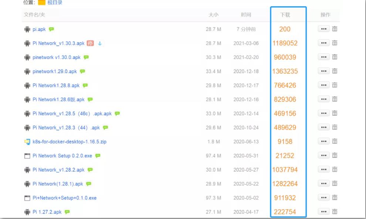366x219 pixels.
Task: Click the date 2020-06-13
Action: pyautogui.click(x=246, y=141)
